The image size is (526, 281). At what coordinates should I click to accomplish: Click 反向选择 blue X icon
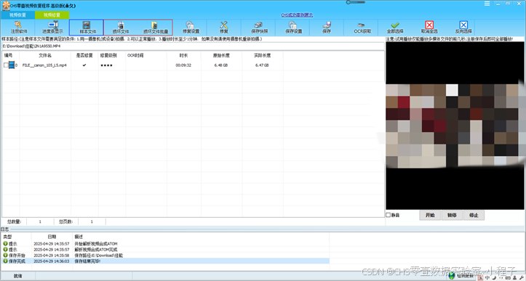click(x=463, y=25)
